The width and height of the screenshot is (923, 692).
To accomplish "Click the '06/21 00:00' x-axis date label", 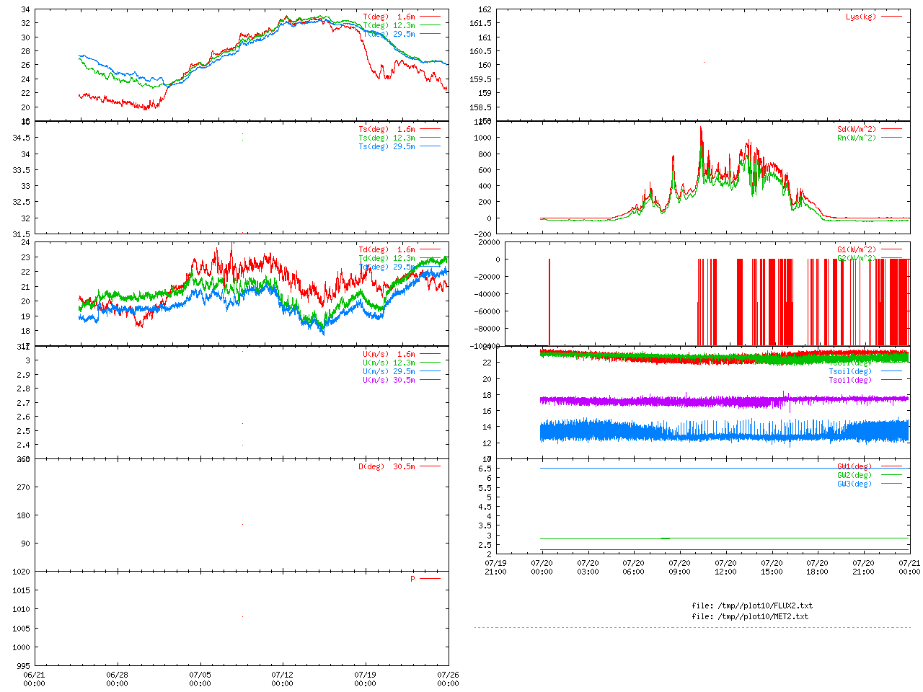I will 35,679.
